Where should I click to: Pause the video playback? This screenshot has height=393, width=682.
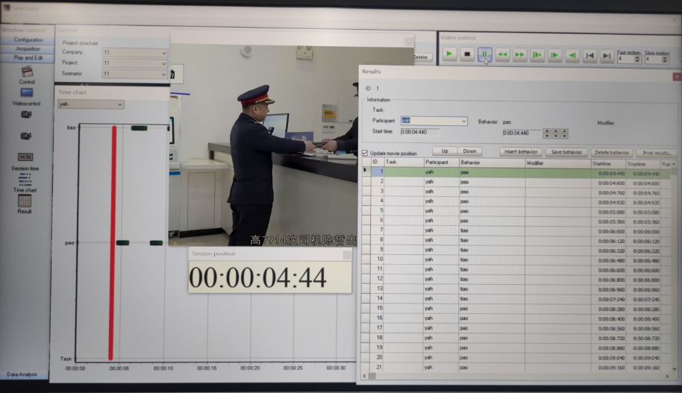point(485,54)
